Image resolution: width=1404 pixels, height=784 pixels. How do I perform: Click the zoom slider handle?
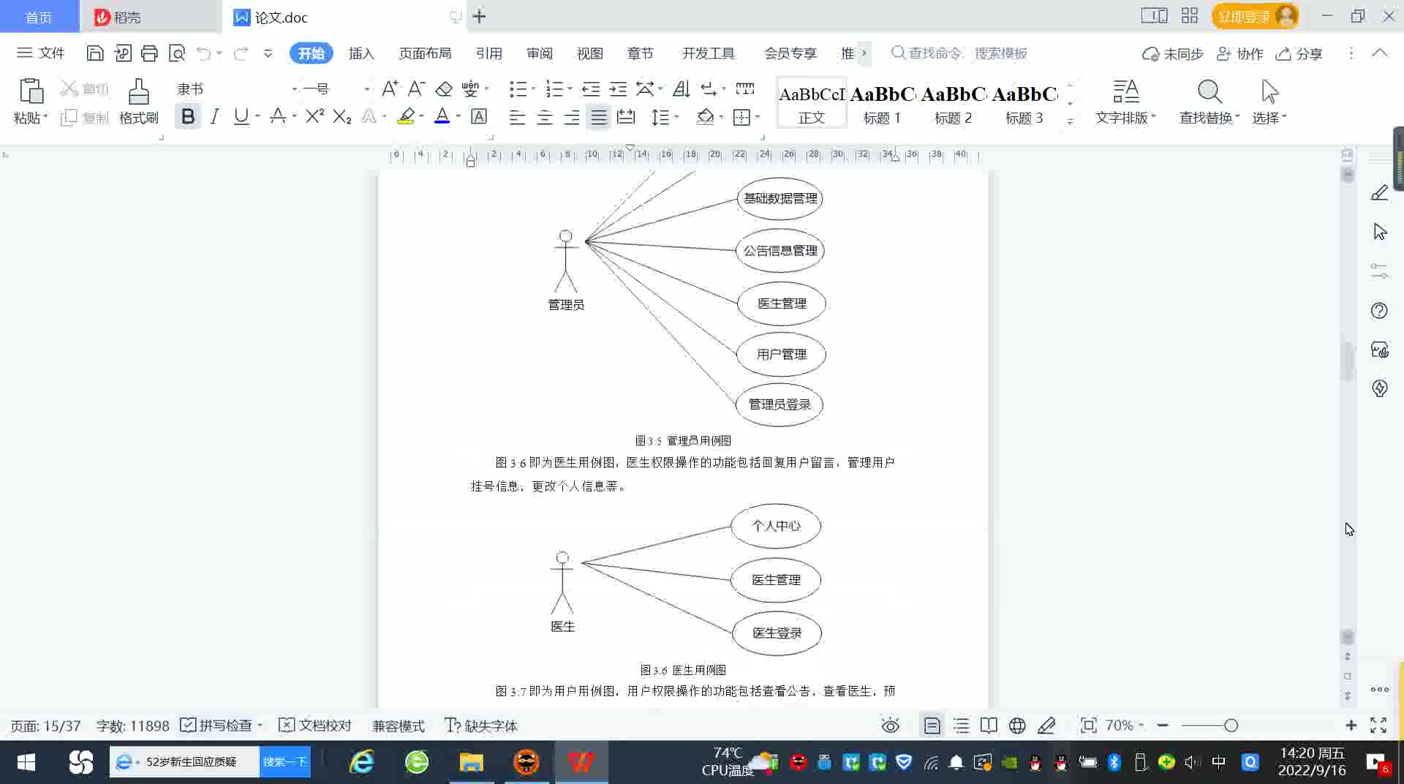tap(1231, 725)
